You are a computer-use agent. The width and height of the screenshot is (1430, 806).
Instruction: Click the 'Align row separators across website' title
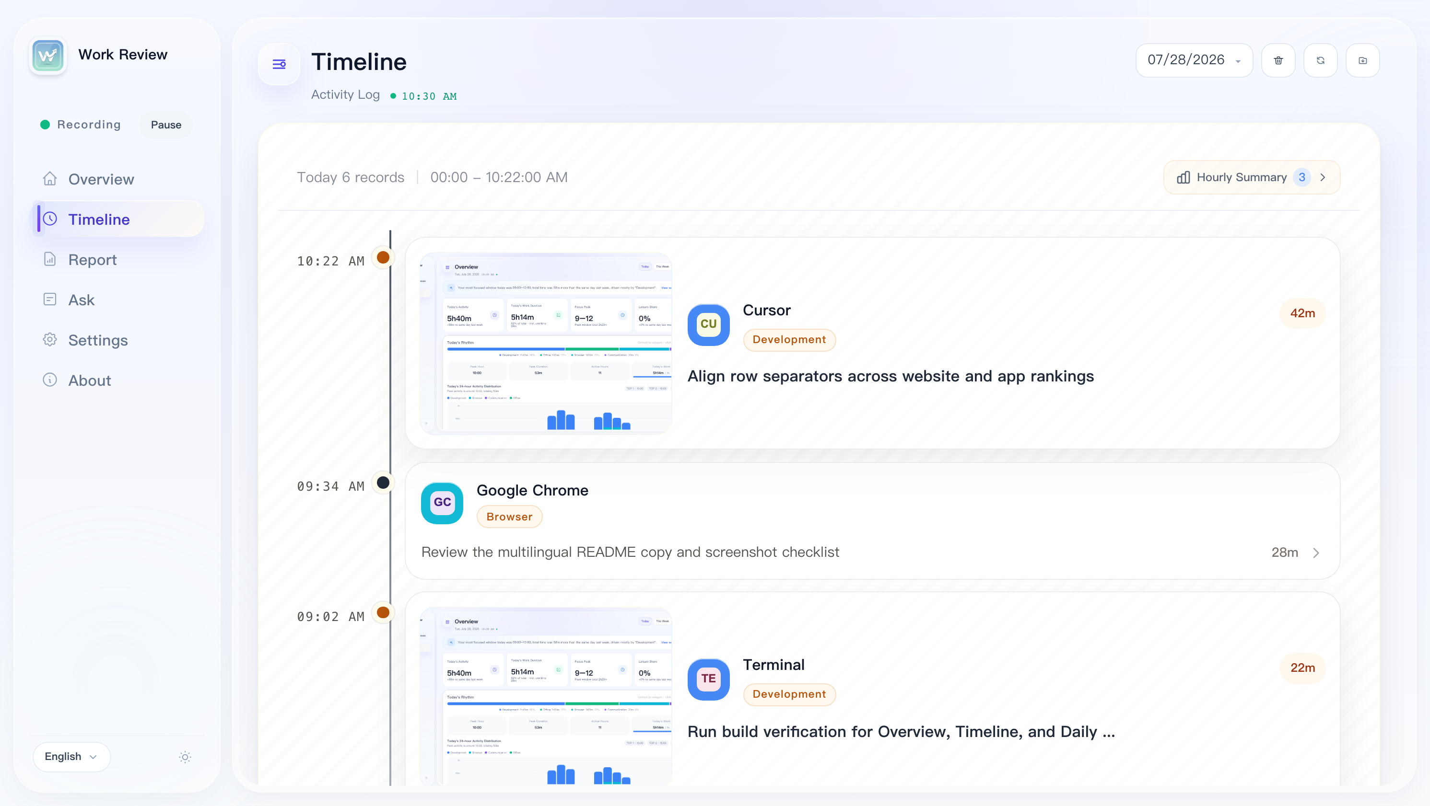pyautogui.click(x=891, y=376)
